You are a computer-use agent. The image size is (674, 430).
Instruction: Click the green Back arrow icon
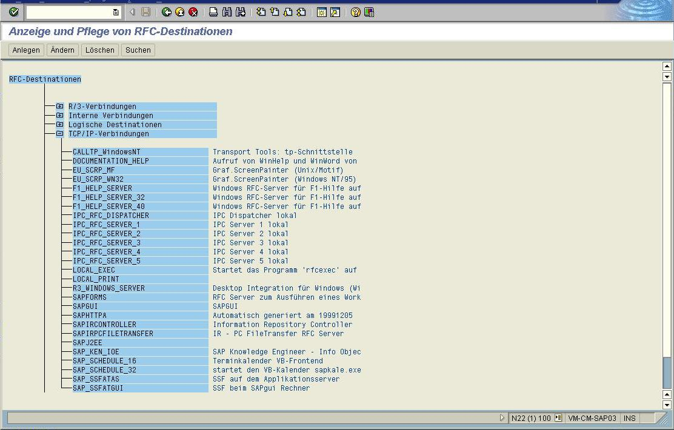[x=167, y=12]
